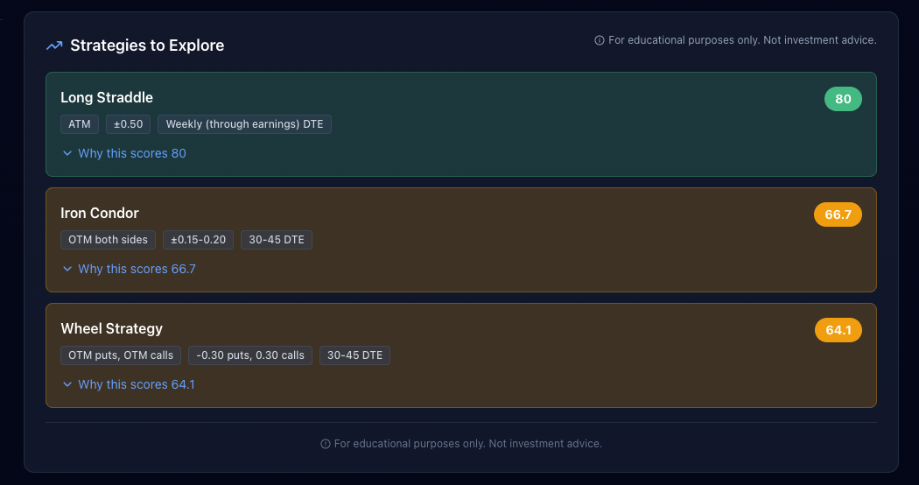Viewport: 919px width, 485px height.
Task: Click the info icon in the top disclaimer
Action: click(600, 40)
